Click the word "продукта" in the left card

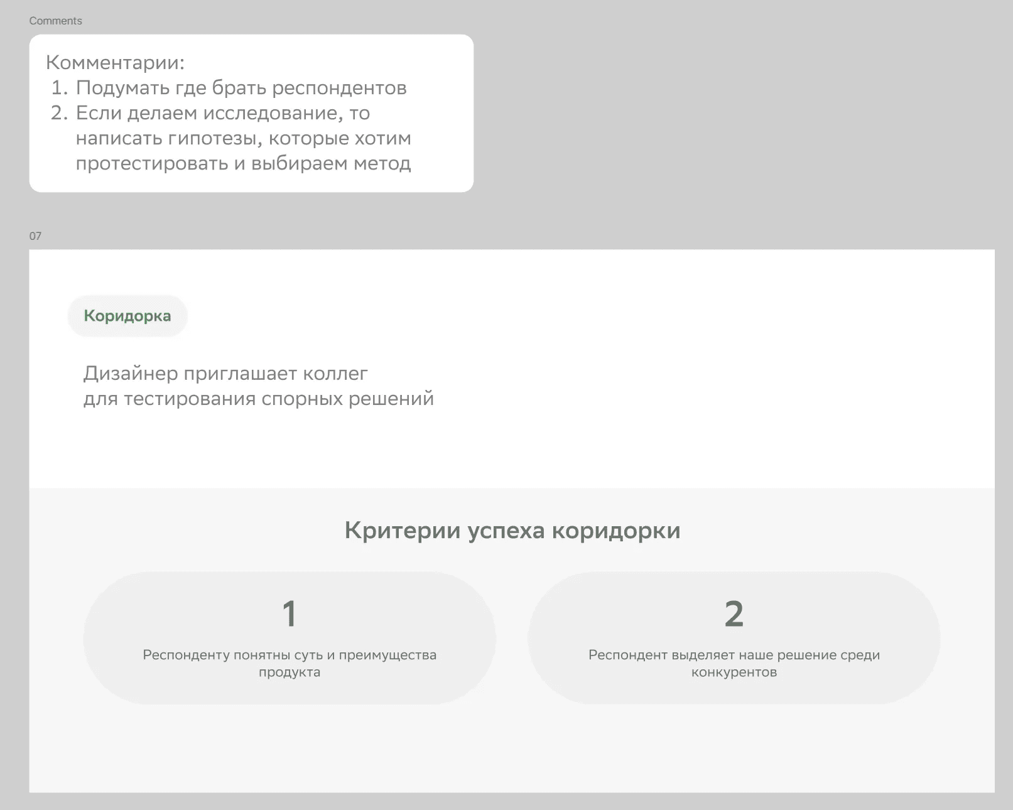point(289,672)
